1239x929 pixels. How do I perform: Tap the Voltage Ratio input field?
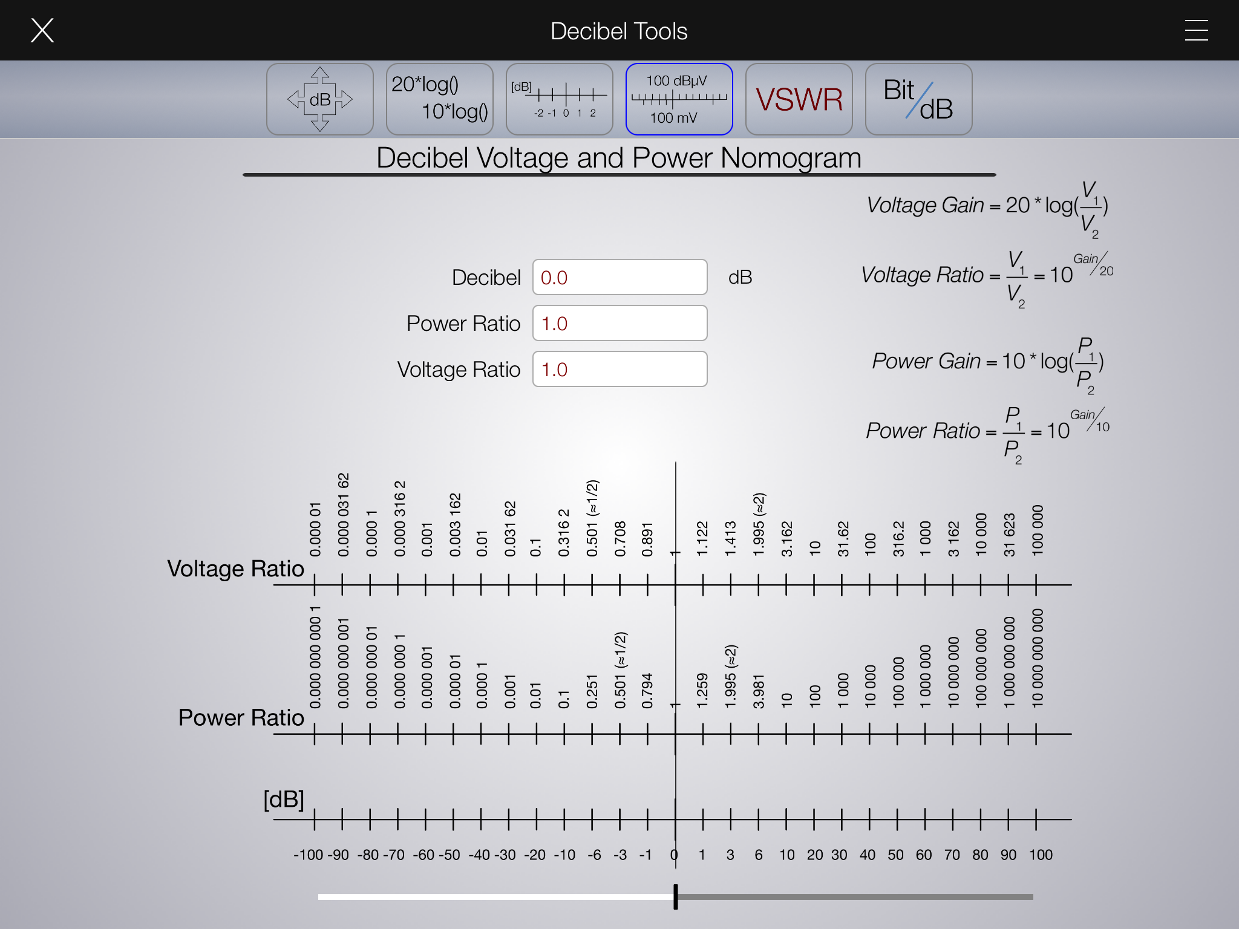pyautogui.click(x=619, y=370)
